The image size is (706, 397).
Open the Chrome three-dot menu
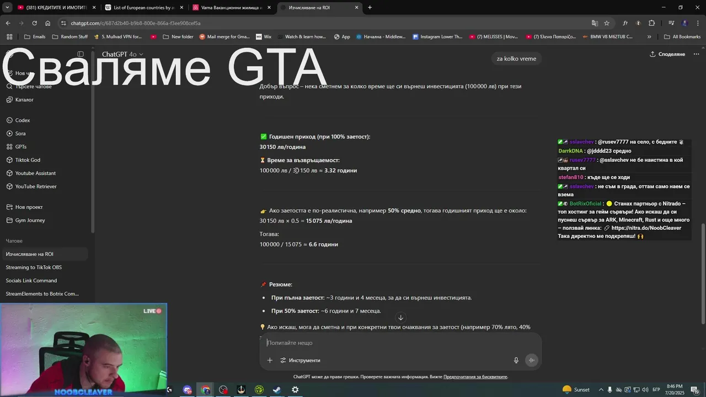point(698,23)
